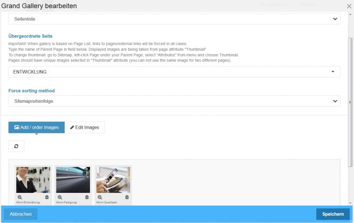Zoom into the Mont-Qualitaet image
Image resolution: width=354 pixels, height=223 pixels.
[x=100, y=197]
